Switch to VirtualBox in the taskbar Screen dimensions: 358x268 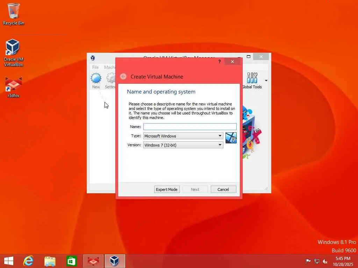coord(115,261)
